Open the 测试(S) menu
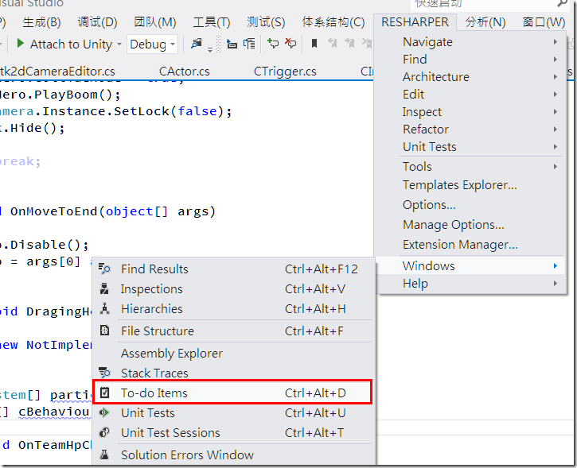Viewport: 577px width, 468px height. coord(266,22)
